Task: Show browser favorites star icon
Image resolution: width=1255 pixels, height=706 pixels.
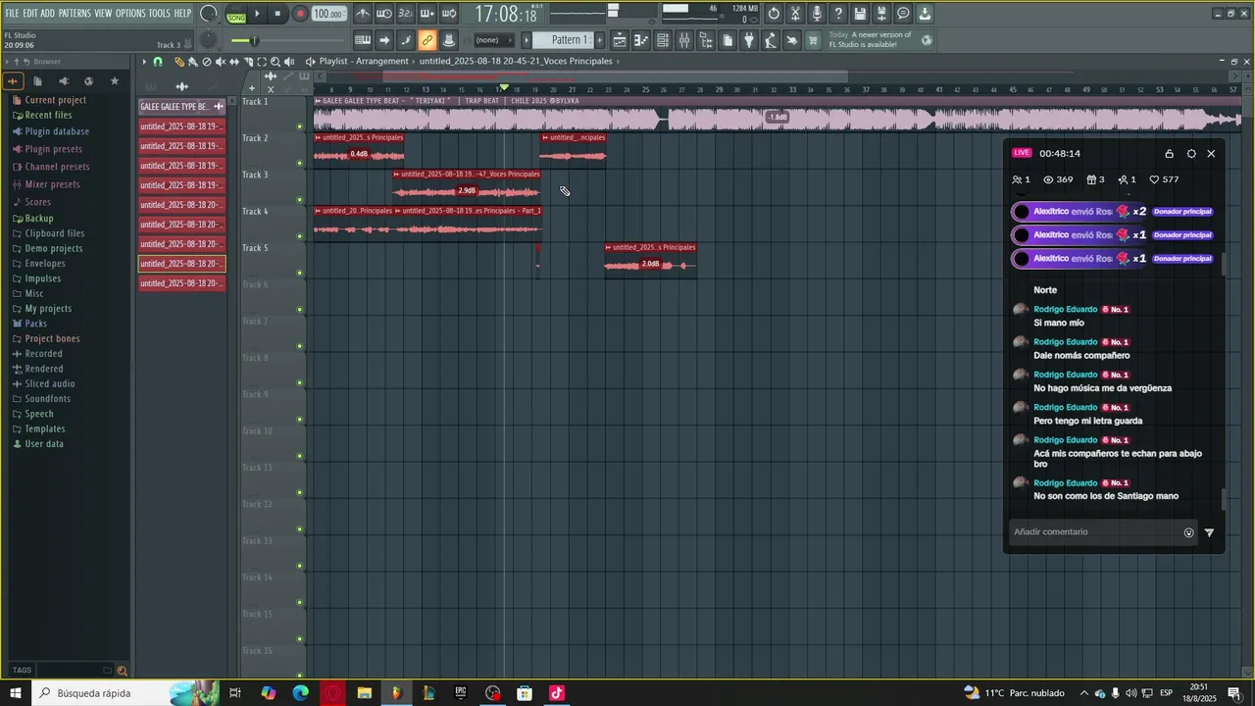Action: tap(114, 81)
